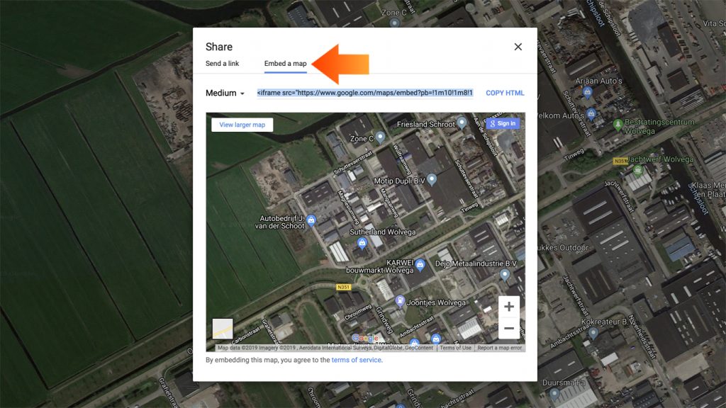Click the Zone C pin on background map
This screenshot has width=726, height=408.
click(x=394, y=22)
